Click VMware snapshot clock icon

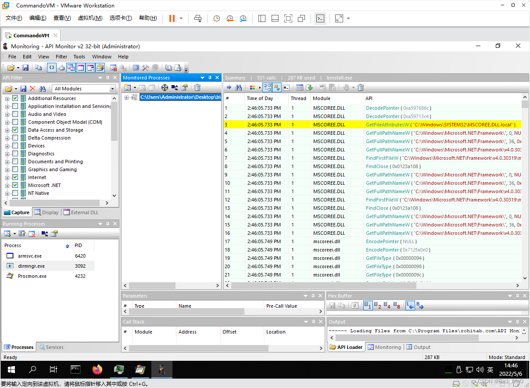tap(217, 18)
